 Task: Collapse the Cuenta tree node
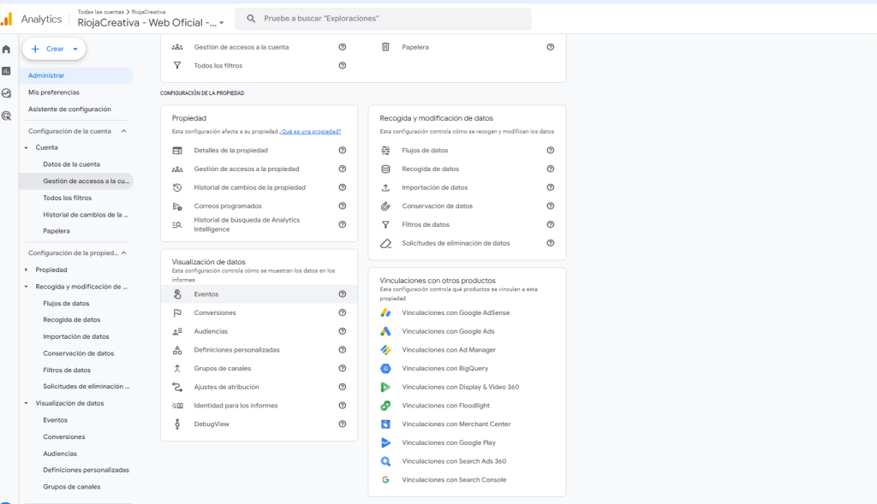click(27, 148)
